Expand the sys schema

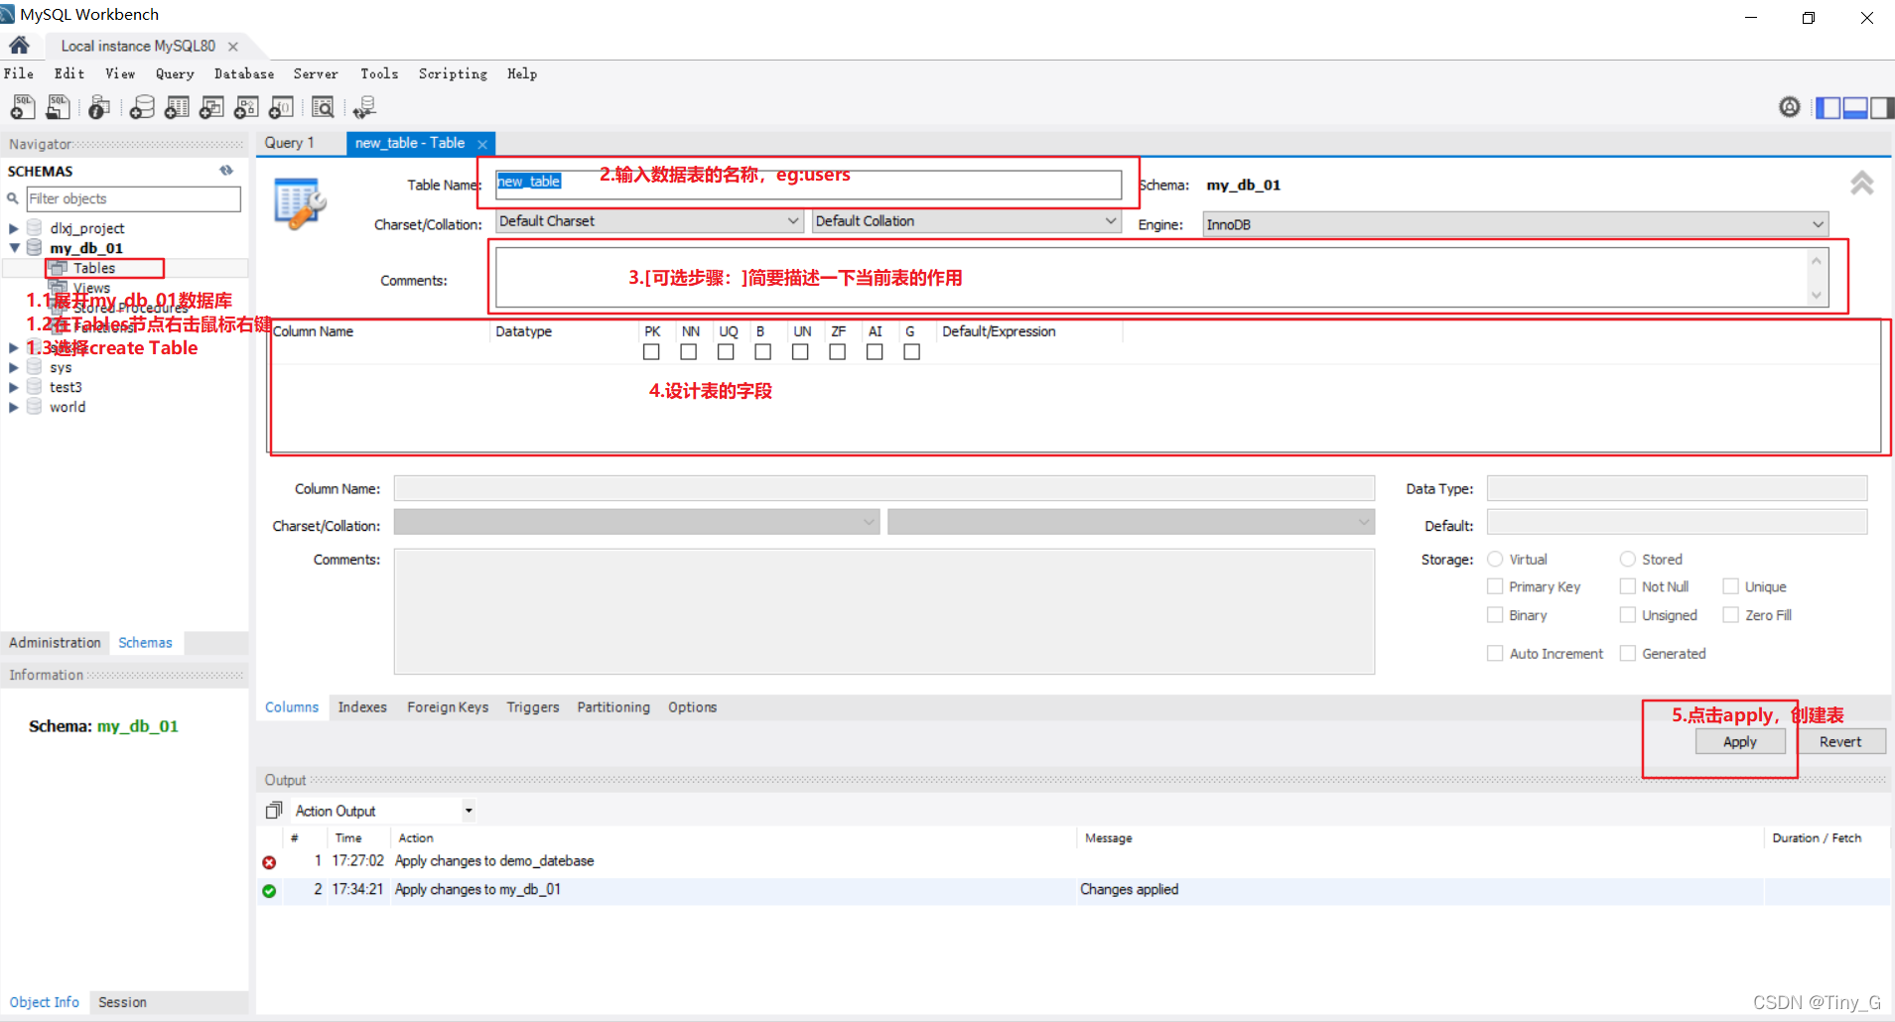coord(14,367)
